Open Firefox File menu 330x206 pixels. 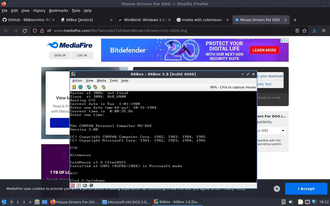pos(5,11)
